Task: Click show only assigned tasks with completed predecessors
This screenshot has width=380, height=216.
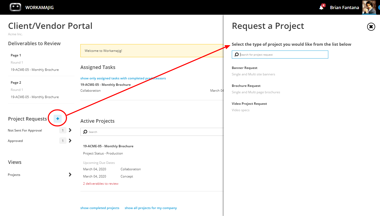Action: pos(123,78)
